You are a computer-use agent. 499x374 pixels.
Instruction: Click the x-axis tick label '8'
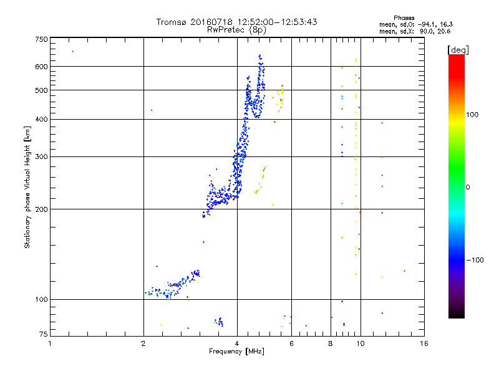pos(331,343)
